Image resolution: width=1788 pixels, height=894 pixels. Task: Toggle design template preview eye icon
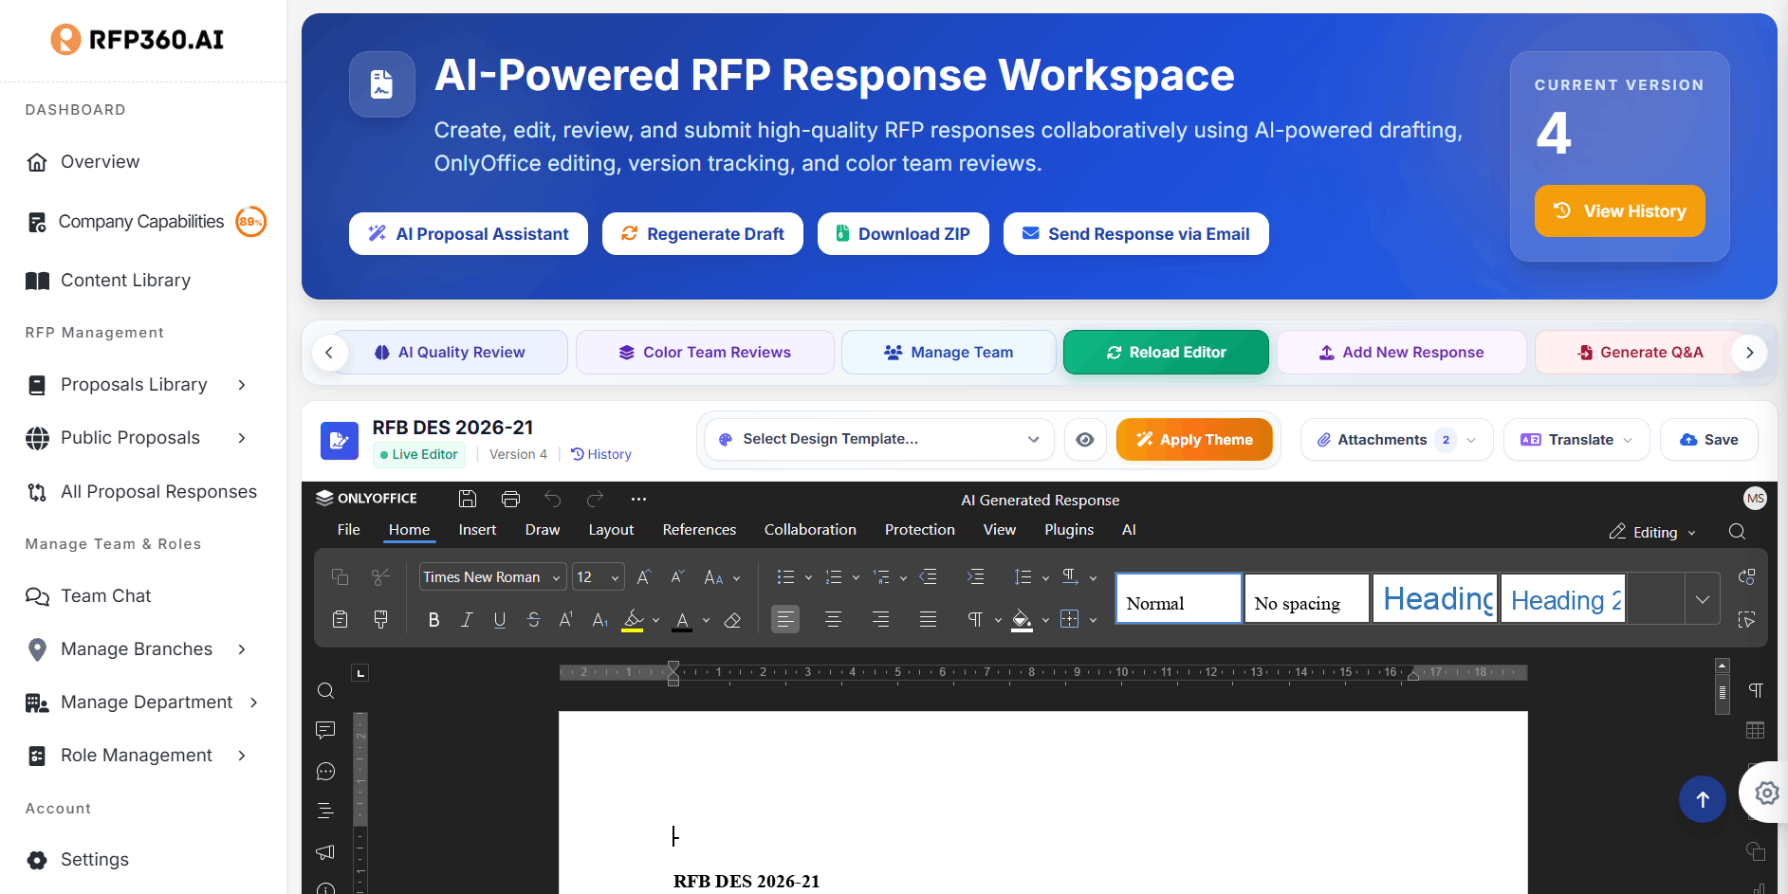[1085, 440]
